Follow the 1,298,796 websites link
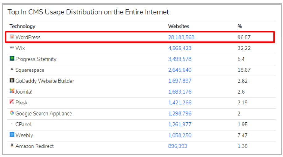Screen dimensions: 283x157 (180, 113)
